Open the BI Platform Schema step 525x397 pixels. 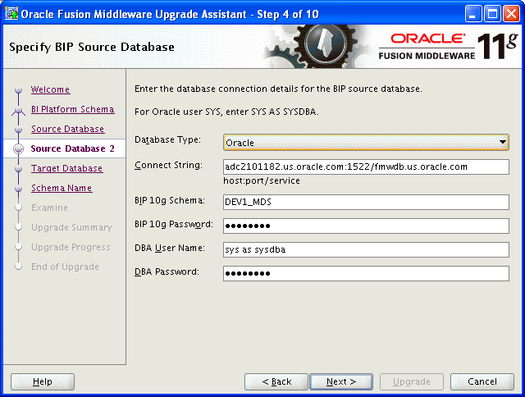click(73, 109)
